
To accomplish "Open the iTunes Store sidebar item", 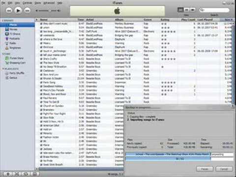I will pos(15,58).
